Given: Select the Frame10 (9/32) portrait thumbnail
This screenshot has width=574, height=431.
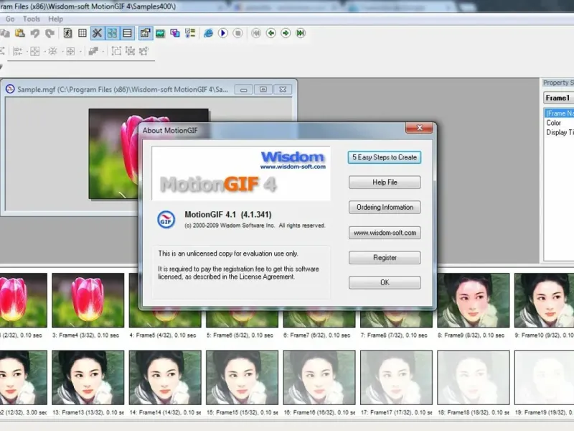Looking at the screenshot, I should coord(544,300).
